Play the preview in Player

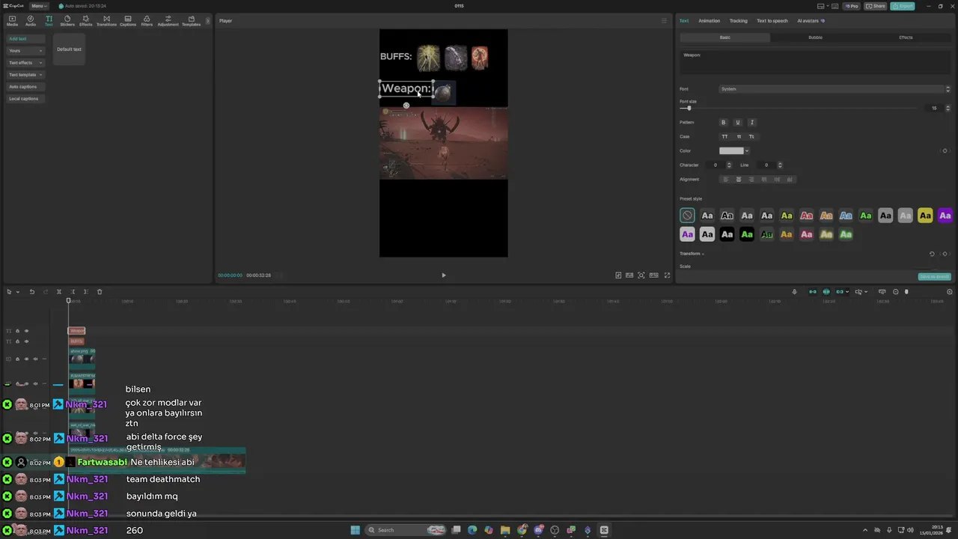pyautogui.click(x=443, y=275)
